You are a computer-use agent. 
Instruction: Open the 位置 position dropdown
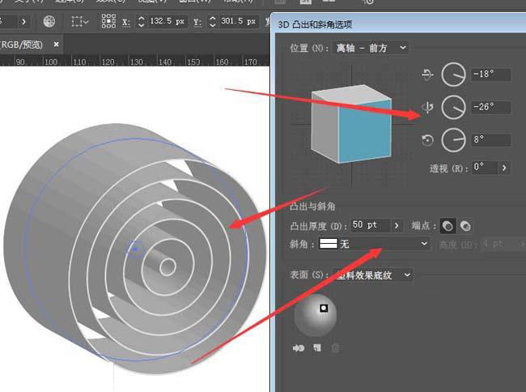[x=372, y=48]
